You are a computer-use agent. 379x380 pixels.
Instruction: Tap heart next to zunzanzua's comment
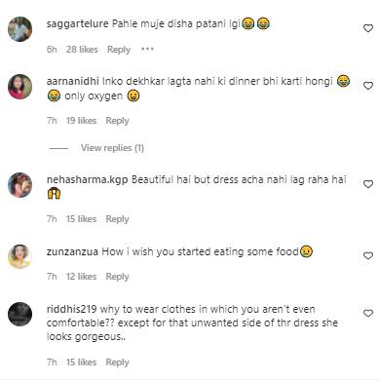(367, 256)
